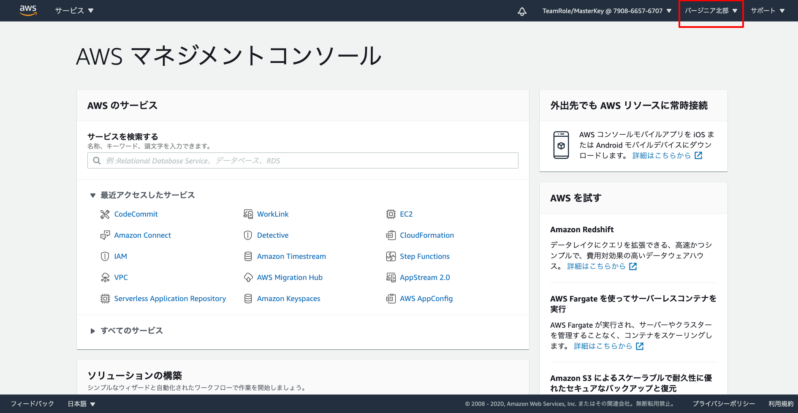Open the プライバシーポリシー footer link

(724, 404)
